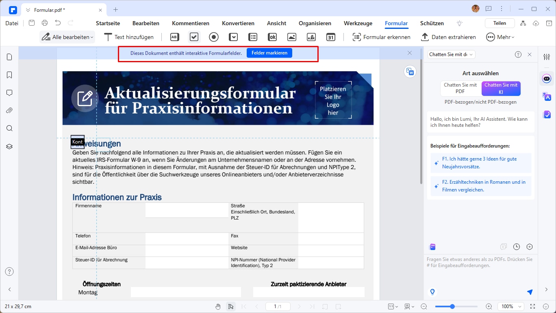Image resolution: width=556 pixels, height=313 pixels.
Task: Collapse the left sidebar with the arrow
Action: (x=9, y=289)
